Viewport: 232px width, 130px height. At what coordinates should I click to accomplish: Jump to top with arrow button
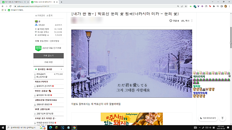(x=222, y=118)
